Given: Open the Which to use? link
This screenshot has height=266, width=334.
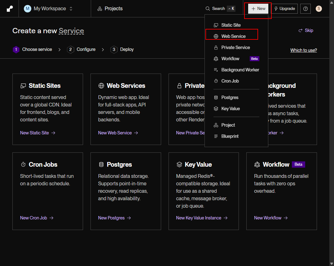Looking at the screenshot, I should tap(304, 50).
